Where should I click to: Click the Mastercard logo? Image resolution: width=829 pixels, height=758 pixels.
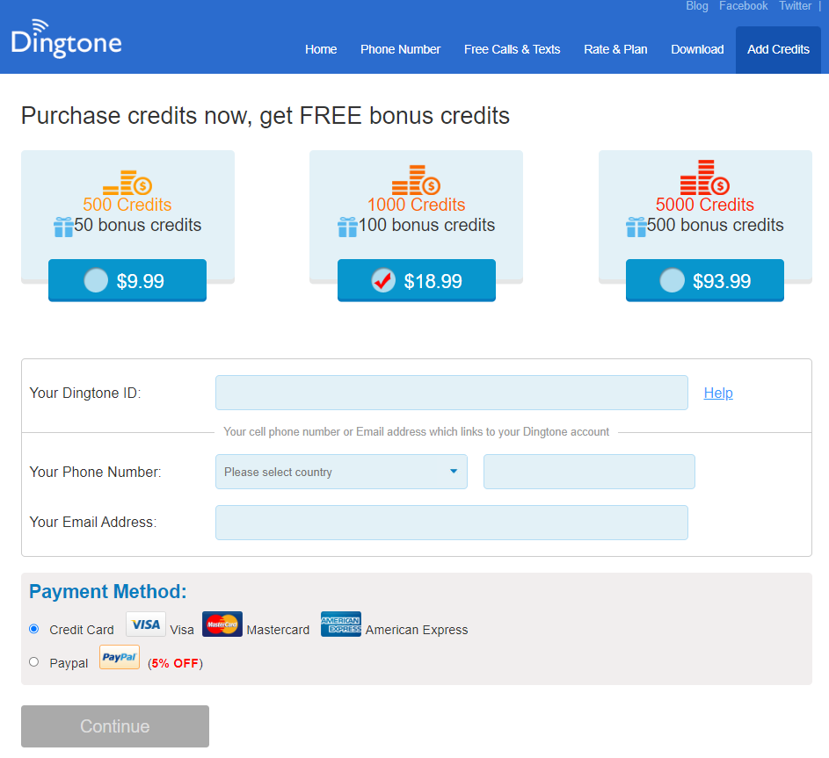pos(222,624)
